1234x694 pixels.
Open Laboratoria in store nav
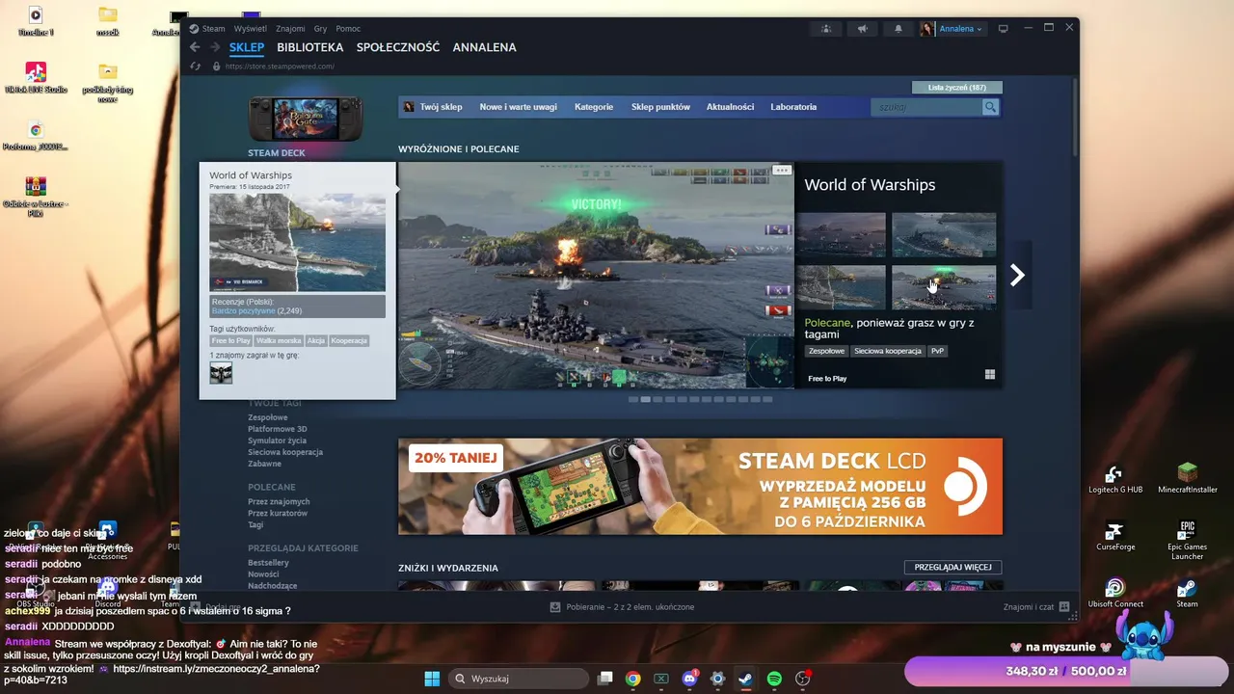793,107
